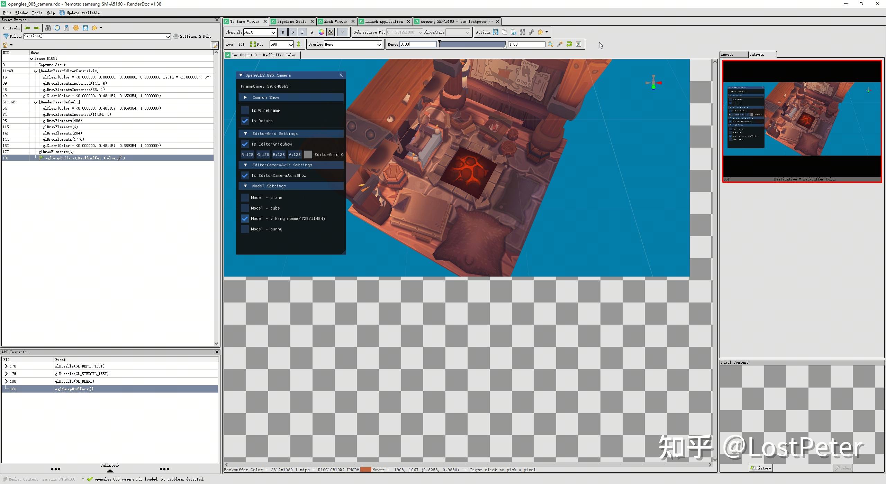Screen dimensions: 886x484
Task: Click the magnifier auto-fit range icon
Action: (550, 44)
